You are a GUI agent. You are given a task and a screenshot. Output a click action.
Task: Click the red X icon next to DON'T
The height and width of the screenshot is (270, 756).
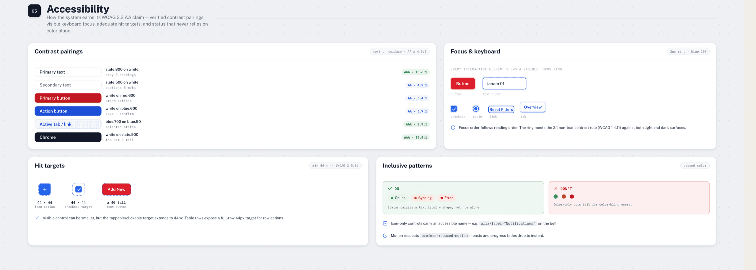click(x=556, y=189)
